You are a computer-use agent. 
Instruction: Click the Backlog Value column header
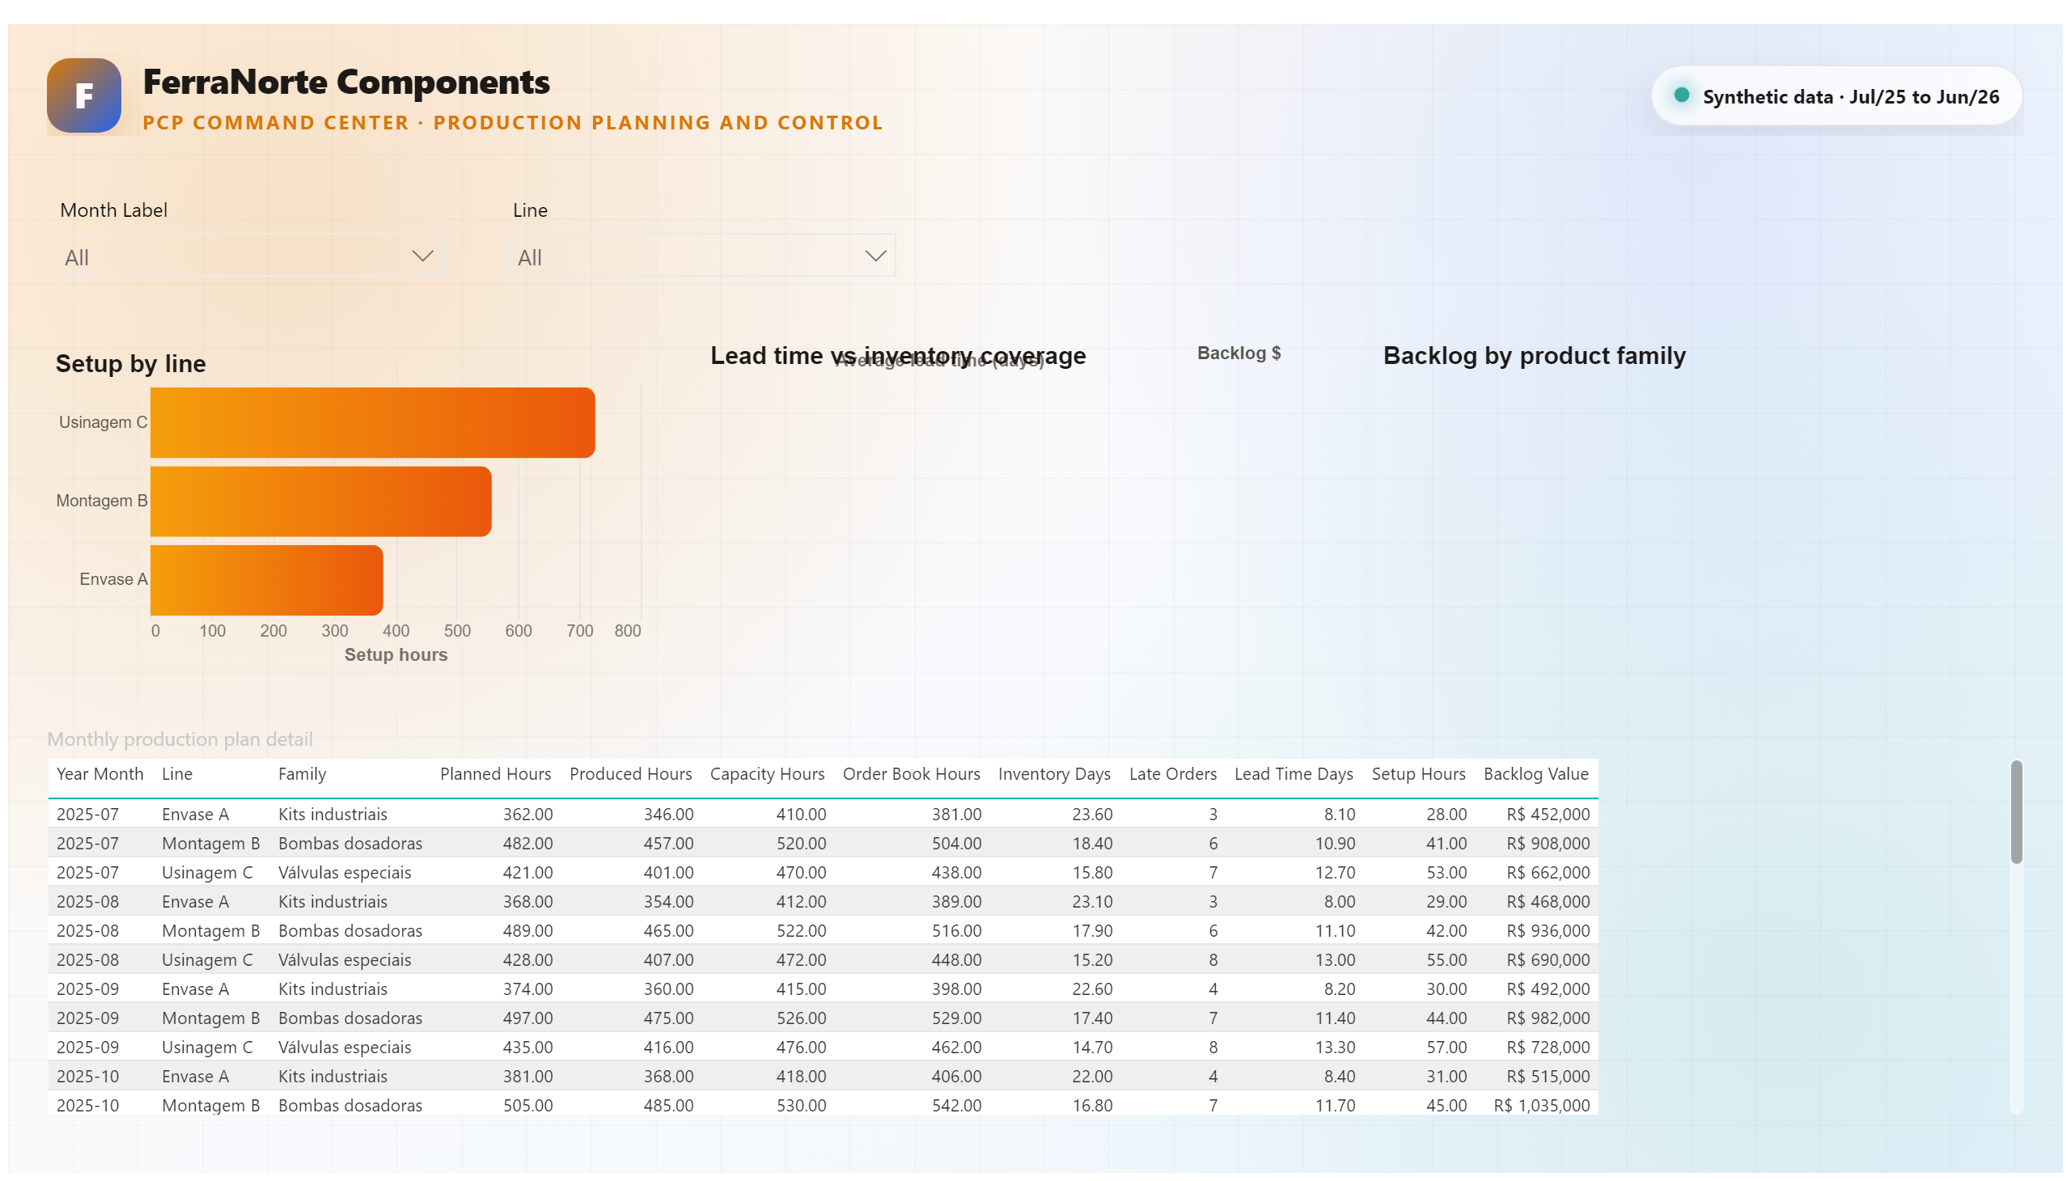(x=1535, y=774)
